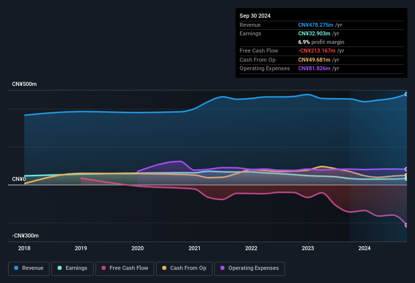Click the 6.9% profit margin text
This screenshot has height=283, width=415.
coord(321,42)
